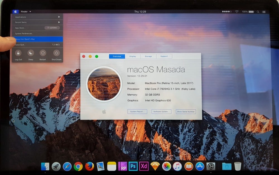Open Safari compass icon in dock
Viewport: 279px width, 175px height.
pyautogui.click(x=67, y=167)
